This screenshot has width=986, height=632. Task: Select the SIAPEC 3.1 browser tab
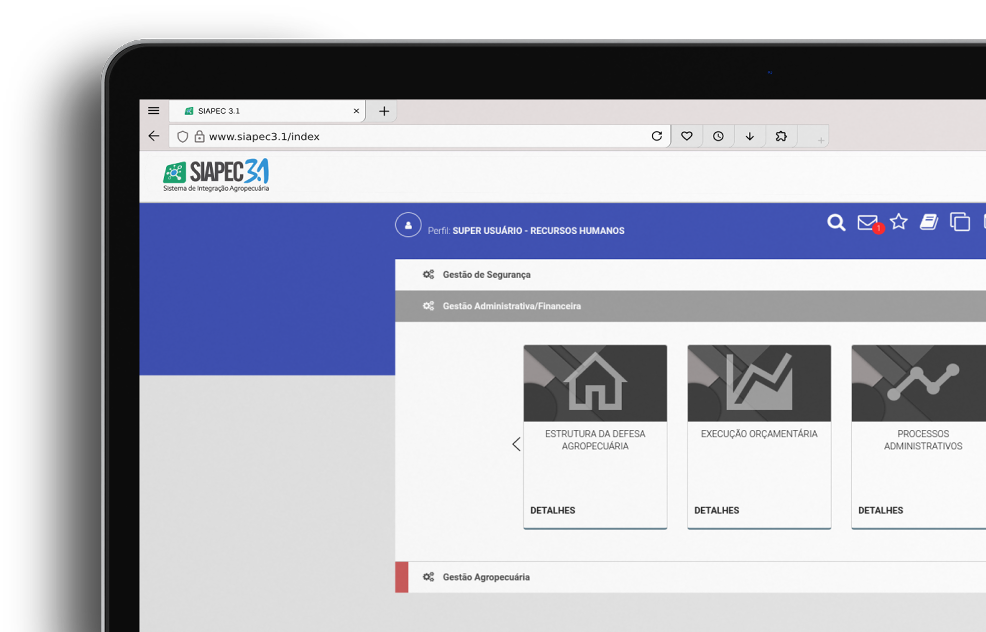(x=267, y=111)
